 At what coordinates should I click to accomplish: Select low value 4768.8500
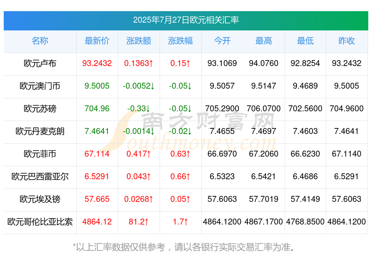tap(305, 222)
